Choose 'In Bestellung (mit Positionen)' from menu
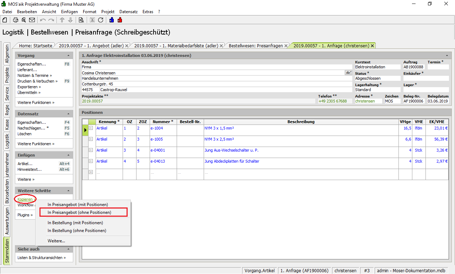This screenshot has height=274, width=455. [75, 223]
